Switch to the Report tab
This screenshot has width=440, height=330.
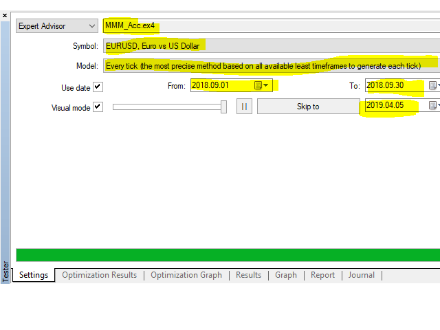click(x=322, y=275)
